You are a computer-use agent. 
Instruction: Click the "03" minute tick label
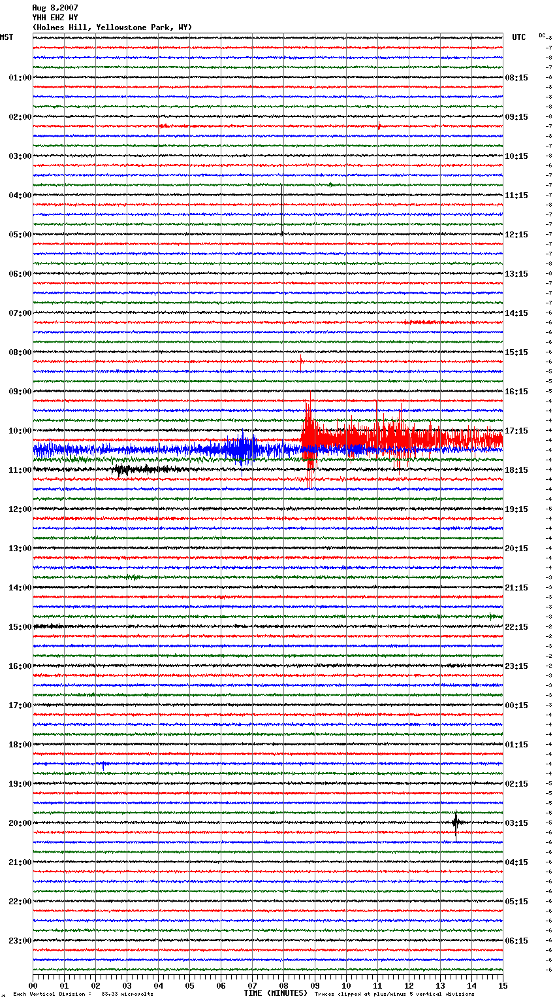pos(127,985)
